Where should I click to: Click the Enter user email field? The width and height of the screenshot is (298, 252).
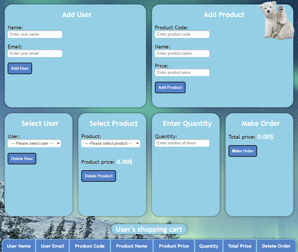pyautogui.click(x=35, y=54)
